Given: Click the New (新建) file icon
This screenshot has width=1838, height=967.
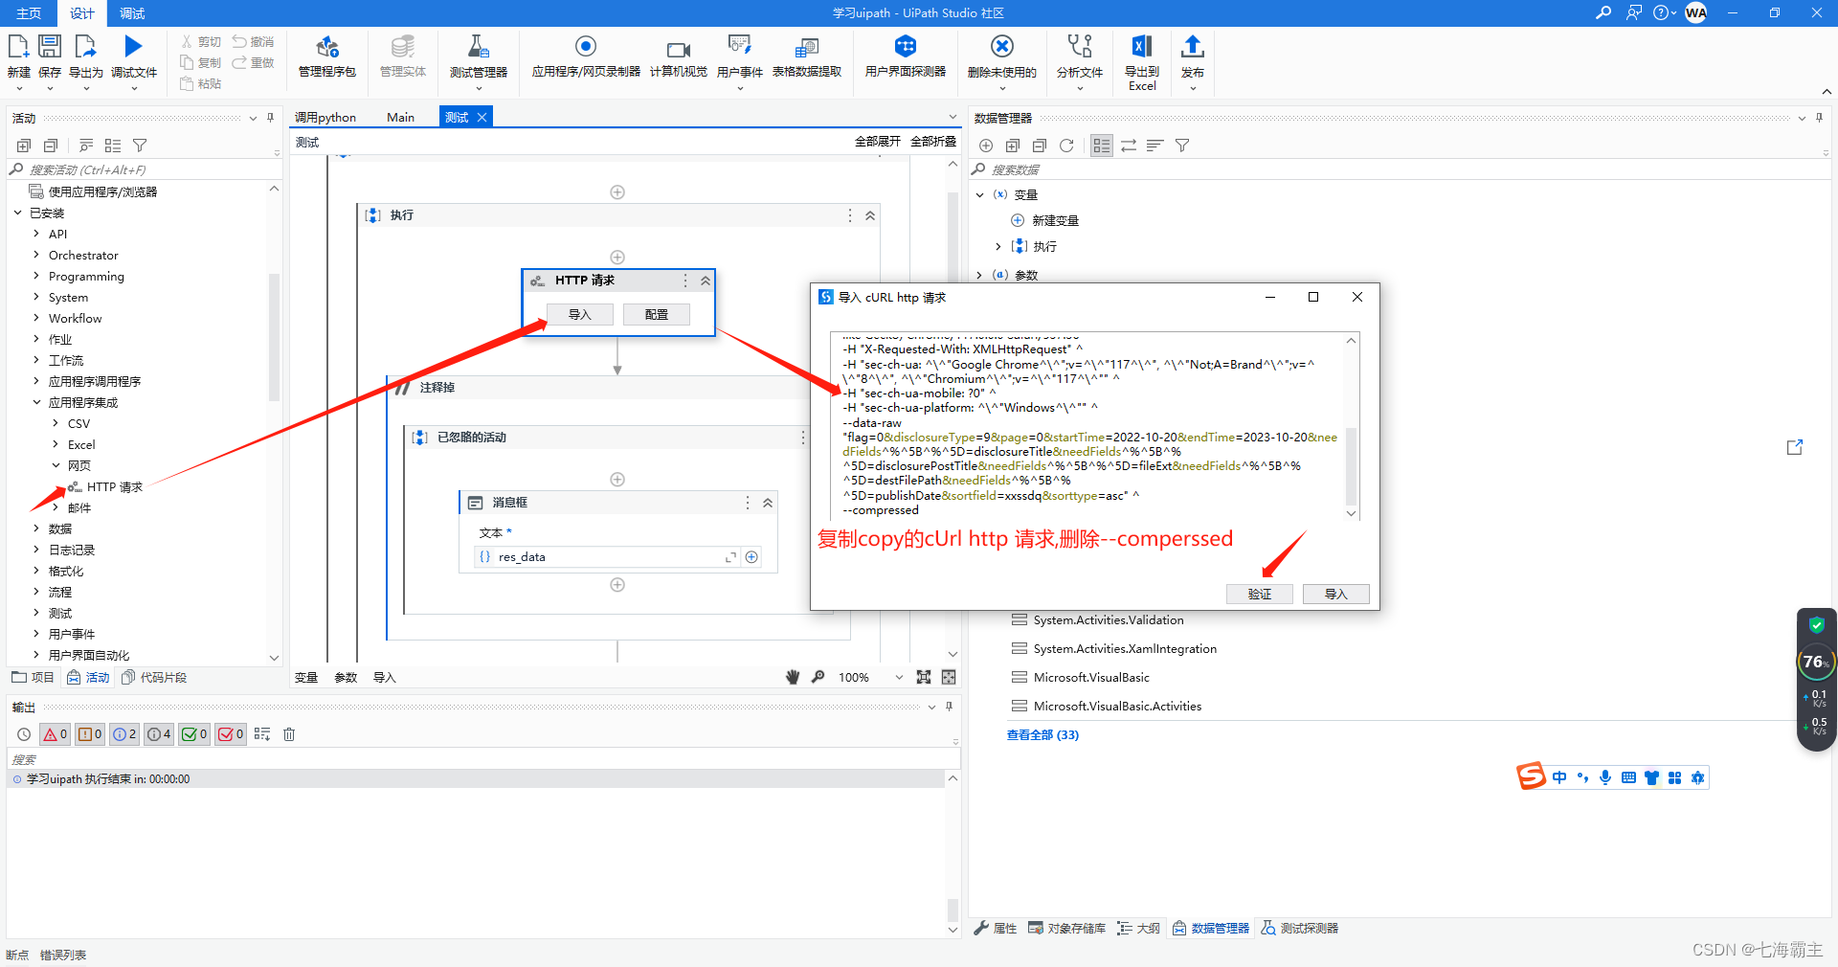Looking at the screenshot, I should click(x=18, y=47).
